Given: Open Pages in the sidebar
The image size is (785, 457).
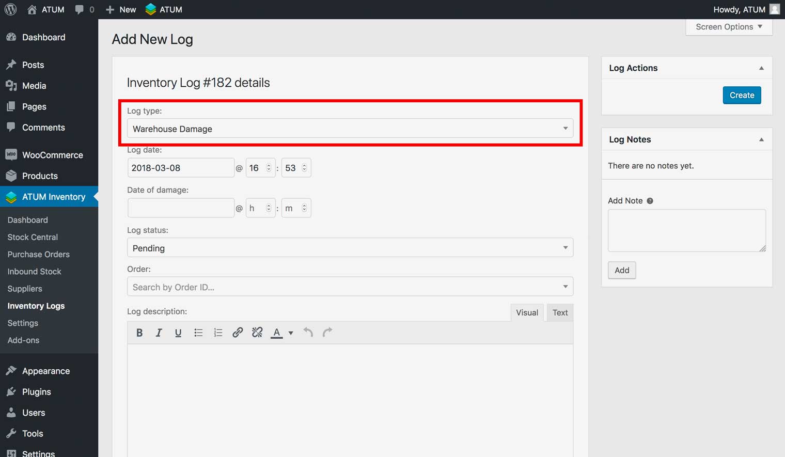Looking at the screenshot, I should pos(49,106).
